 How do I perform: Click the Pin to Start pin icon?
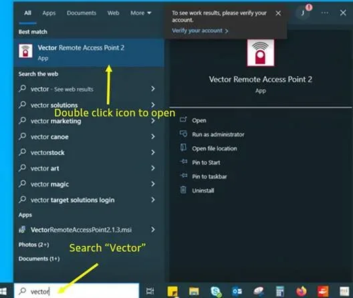coord(183,162)
